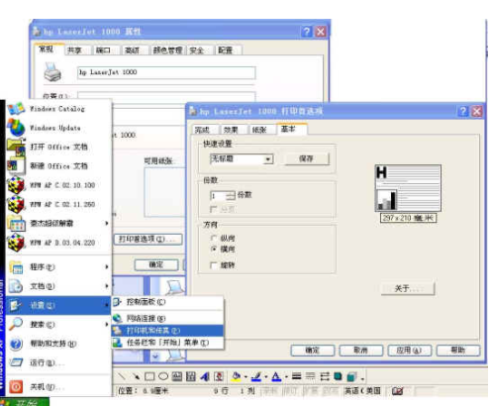This screenshot has height=406, width=492.
Task: Launch WPM AP C.02.11.260 entry
Action: click(58, 204)
